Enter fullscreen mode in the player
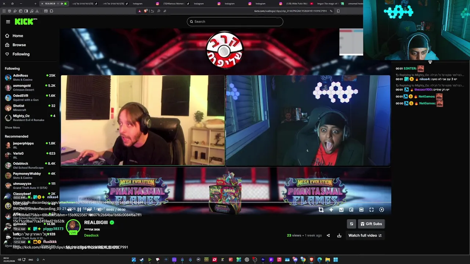Image resolution: width=470 pixels, height=264 pixels. pos(371,210)
